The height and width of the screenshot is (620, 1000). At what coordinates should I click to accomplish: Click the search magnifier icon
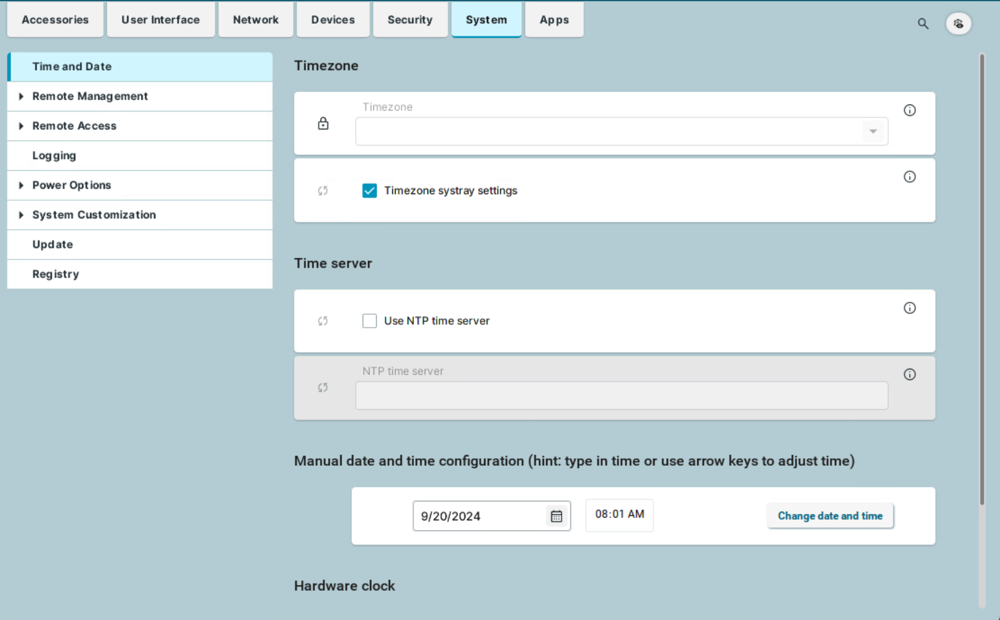pyautogui.click(x=923, y=24)
